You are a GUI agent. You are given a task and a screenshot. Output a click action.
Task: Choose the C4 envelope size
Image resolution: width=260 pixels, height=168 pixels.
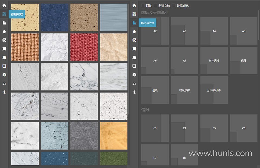(x=184, y=128)
